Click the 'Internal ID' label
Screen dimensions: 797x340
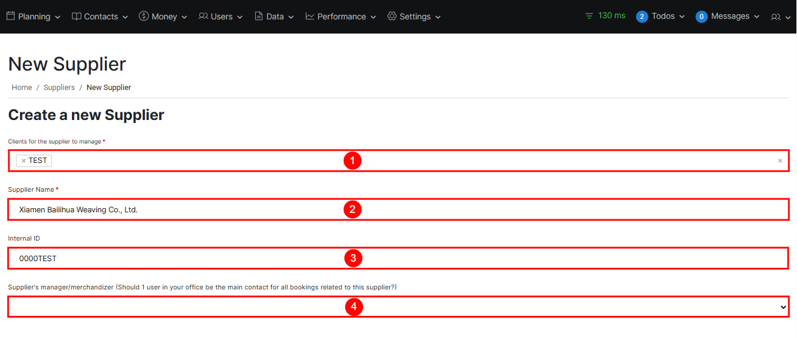[x=24, y=239]
